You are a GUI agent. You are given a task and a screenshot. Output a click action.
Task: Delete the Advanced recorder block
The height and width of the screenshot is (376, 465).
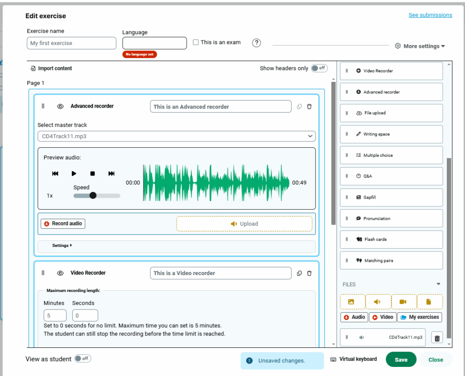tap(309, 107)
